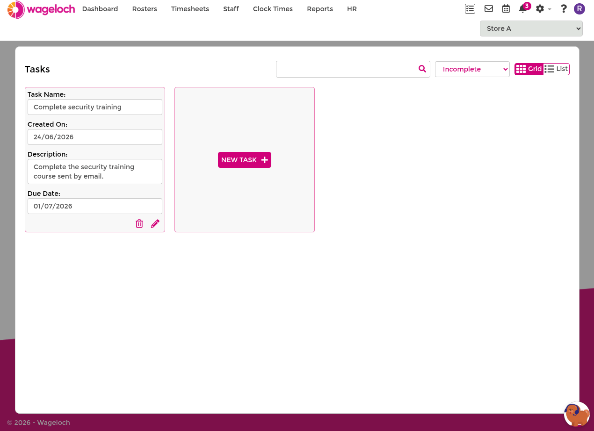
Task: Go to Dashboard
Action: point(100,9)
